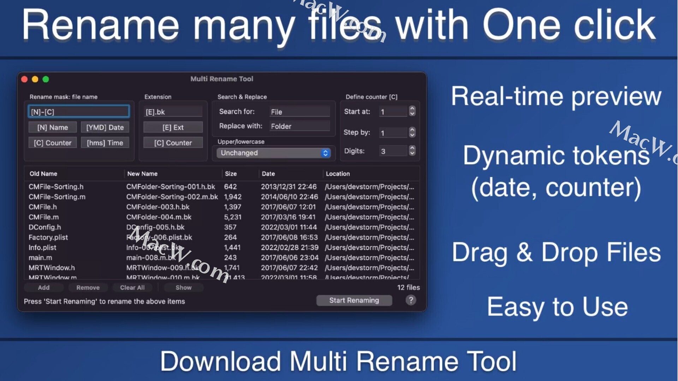Screen dimensions: 678x381
Task: Select the CMFile-Sorting.h row
Action: (222, 187)
